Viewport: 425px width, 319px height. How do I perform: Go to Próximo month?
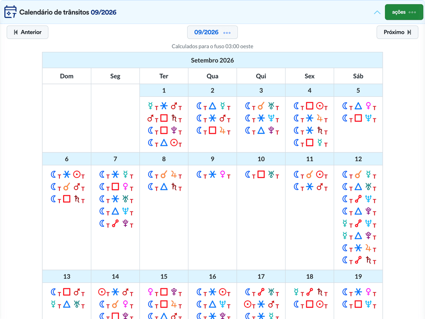(397, 32)
